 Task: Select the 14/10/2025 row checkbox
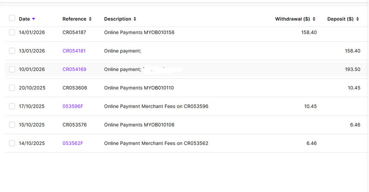coord(12,143)
